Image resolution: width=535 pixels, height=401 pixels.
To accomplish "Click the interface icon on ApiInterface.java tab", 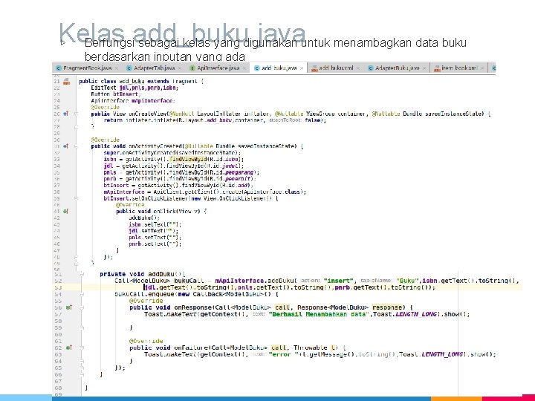I will point(192,68).
